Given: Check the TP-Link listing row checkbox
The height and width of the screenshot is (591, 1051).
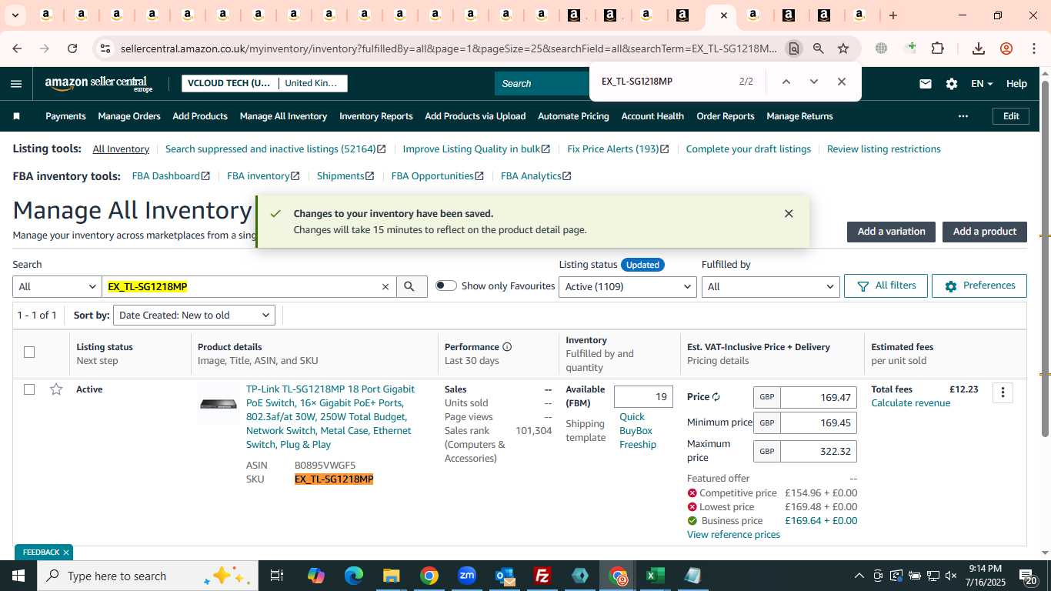Looking at the screenshot, I should click(x=29, y=389).
